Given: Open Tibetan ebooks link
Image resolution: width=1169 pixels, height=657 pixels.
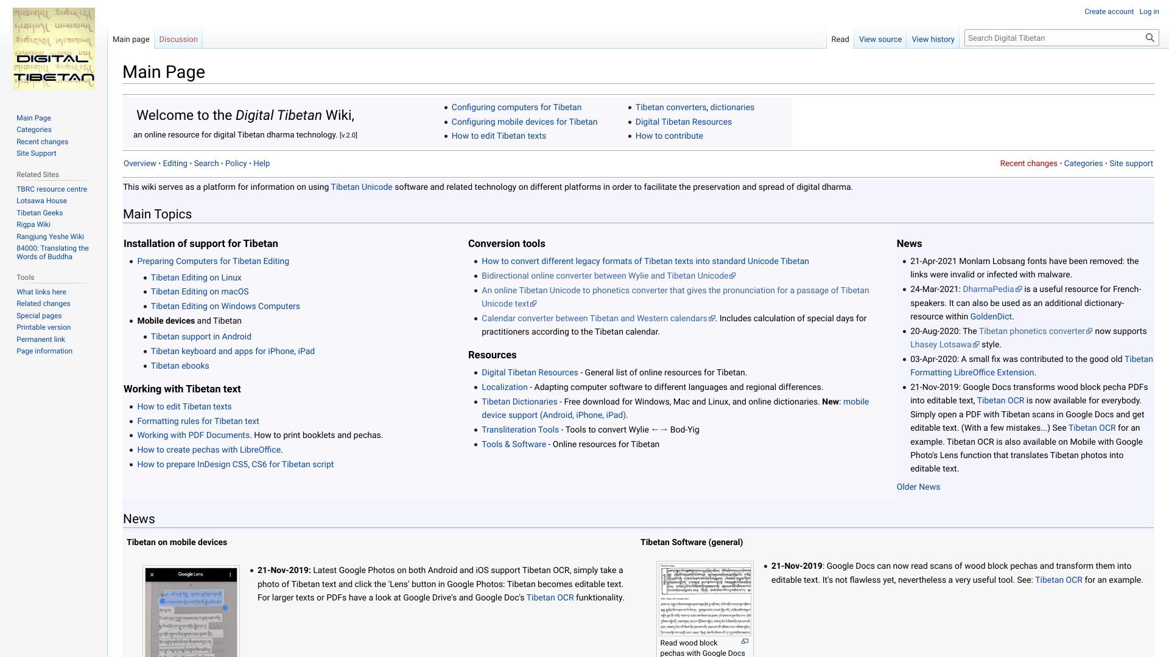Looking at the screenshot, I should click(x=180, y=366).
